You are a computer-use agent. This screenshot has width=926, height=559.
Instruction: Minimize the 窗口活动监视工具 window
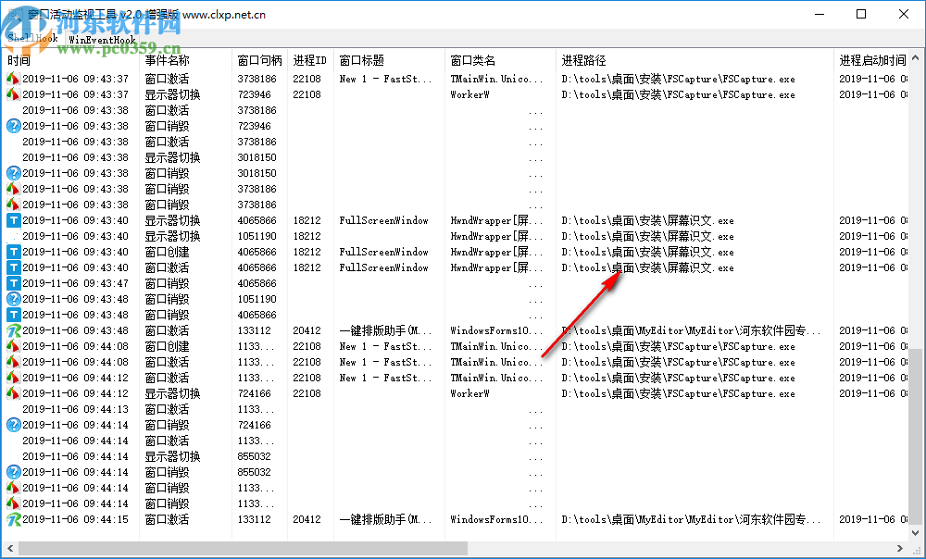[x=820, y=14]
